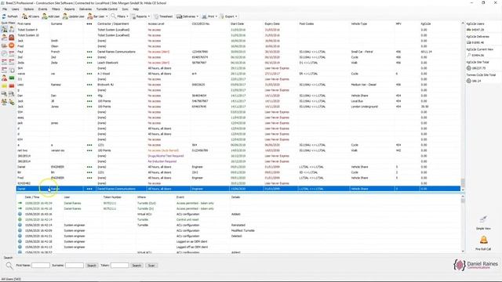Click the three dots in Paul French row
Image resolution: width=502 pixels, height=282 pixels.
(x=89, y=52)
